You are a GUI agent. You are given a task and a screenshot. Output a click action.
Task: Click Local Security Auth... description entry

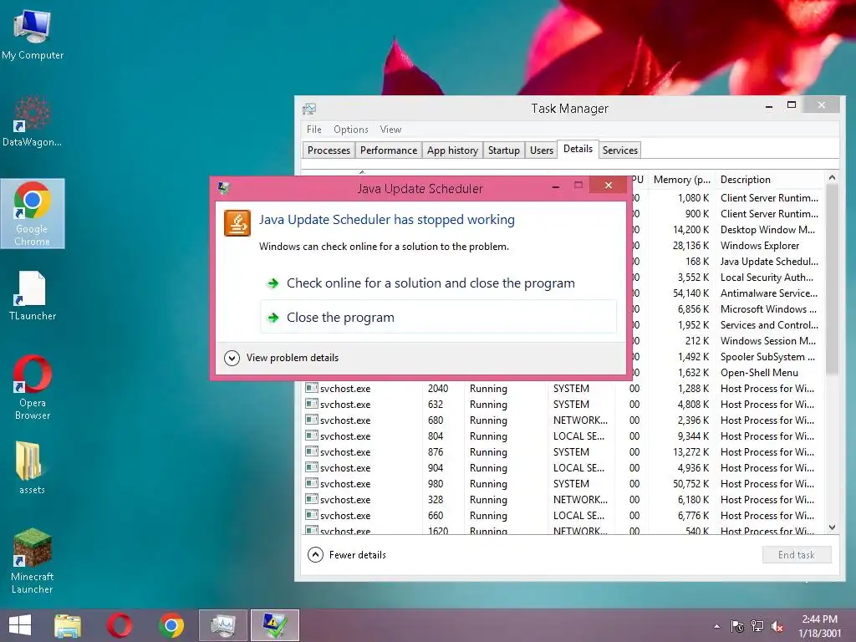[767, 278]
